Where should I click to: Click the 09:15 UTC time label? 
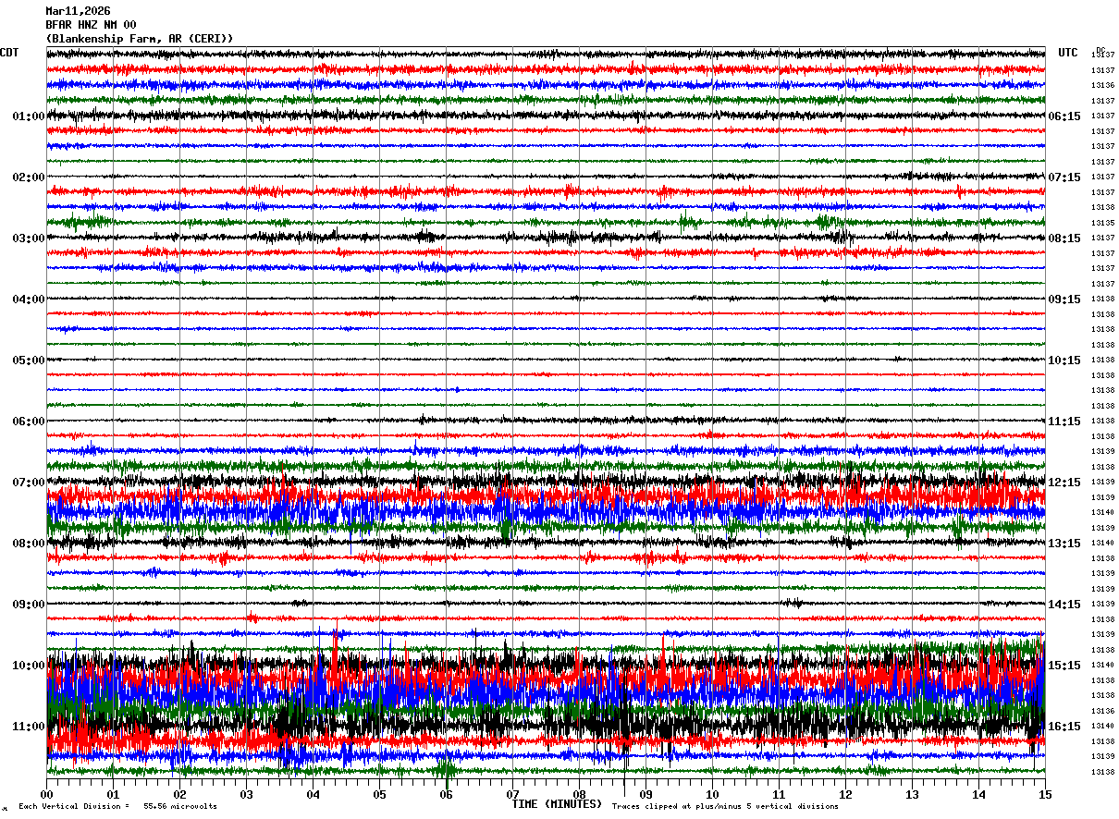[1064, 299]
